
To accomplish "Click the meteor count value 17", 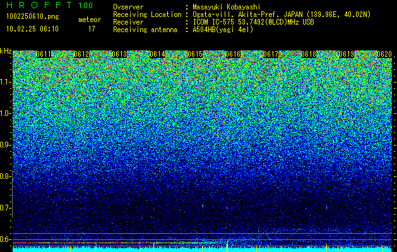I will [x=92, y=29].
